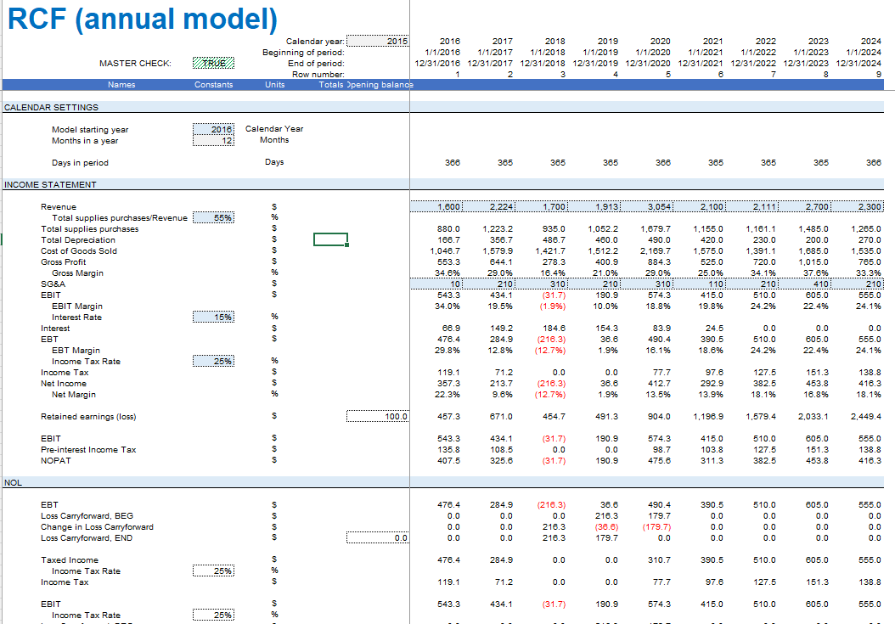Click the RCF (annual model) title
This screenshot has height=624, width=895.
(142, 18)
